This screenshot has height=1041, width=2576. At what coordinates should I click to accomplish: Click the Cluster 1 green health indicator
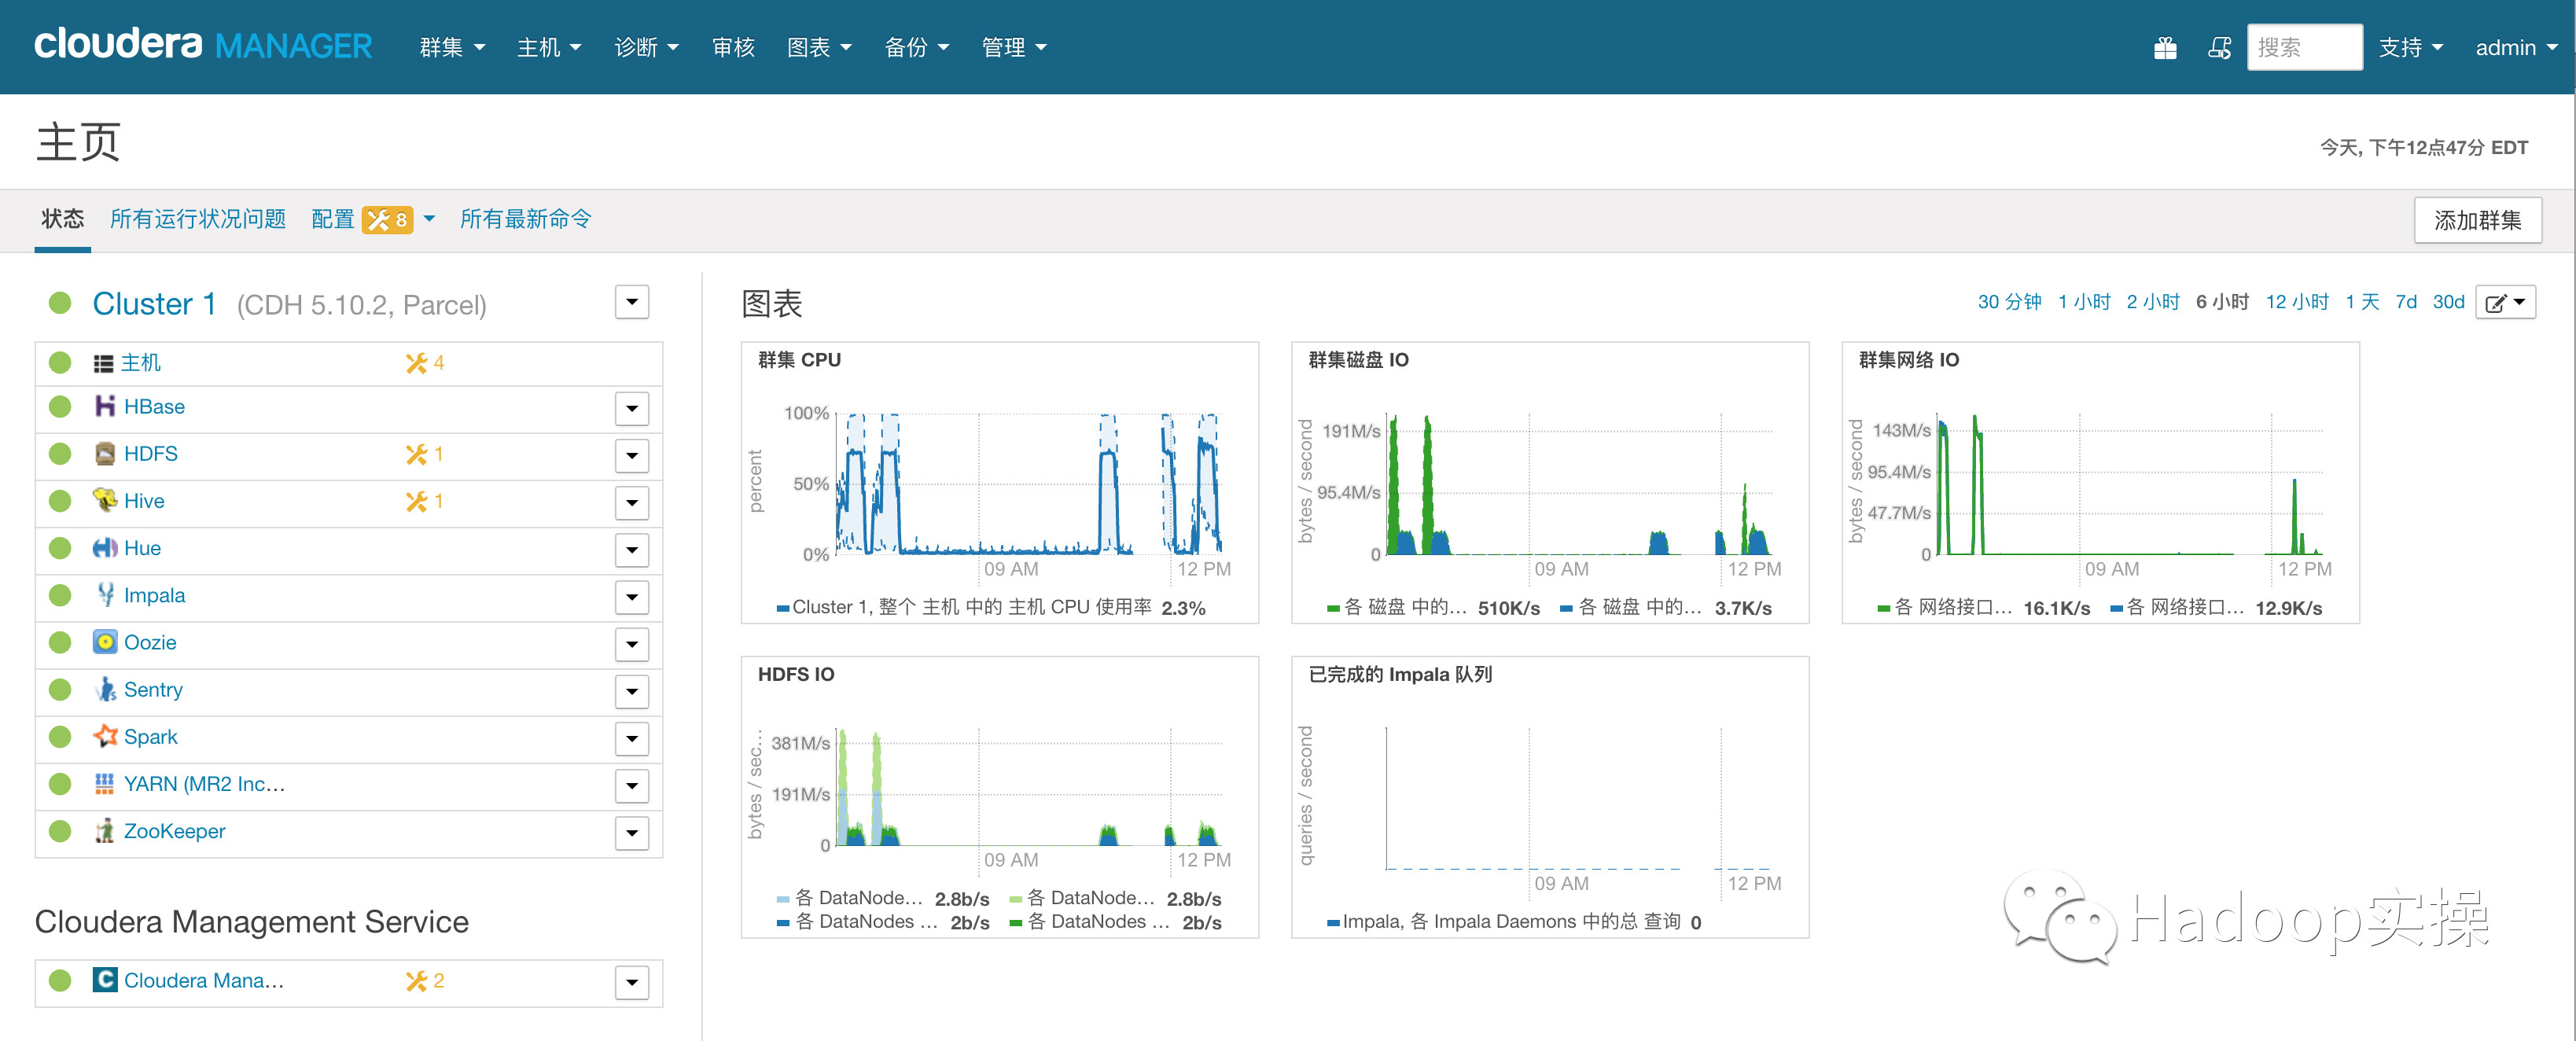(x=60, y=302)
